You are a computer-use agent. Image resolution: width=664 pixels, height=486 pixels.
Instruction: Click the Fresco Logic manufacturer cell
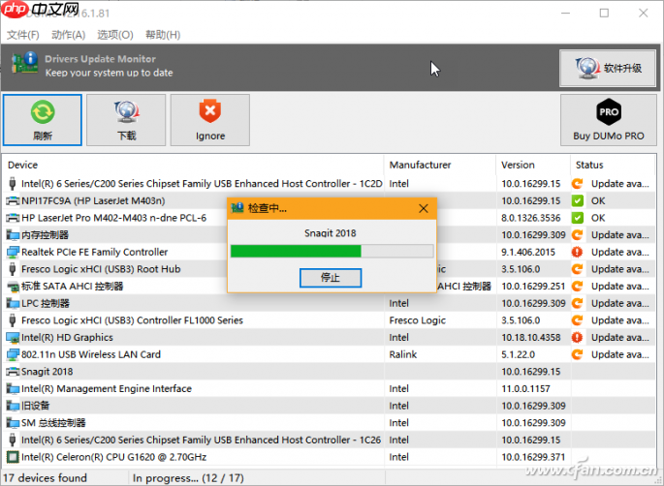[417, 320]
